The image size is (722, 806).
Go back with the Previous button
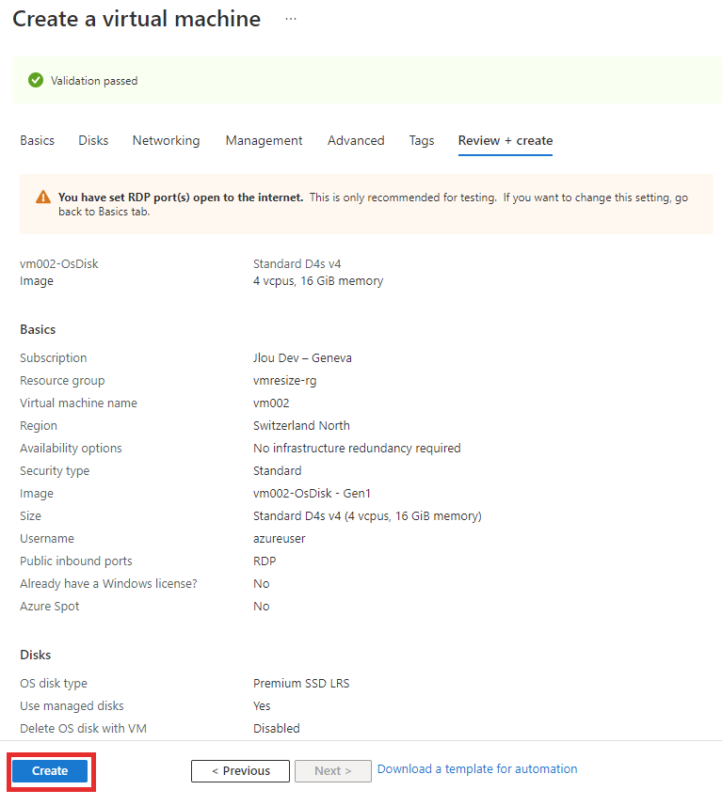click(240, 770)
